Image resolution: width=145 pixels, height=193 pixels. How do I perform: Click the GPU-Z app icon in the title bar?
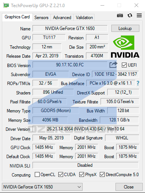coord(6,6)
